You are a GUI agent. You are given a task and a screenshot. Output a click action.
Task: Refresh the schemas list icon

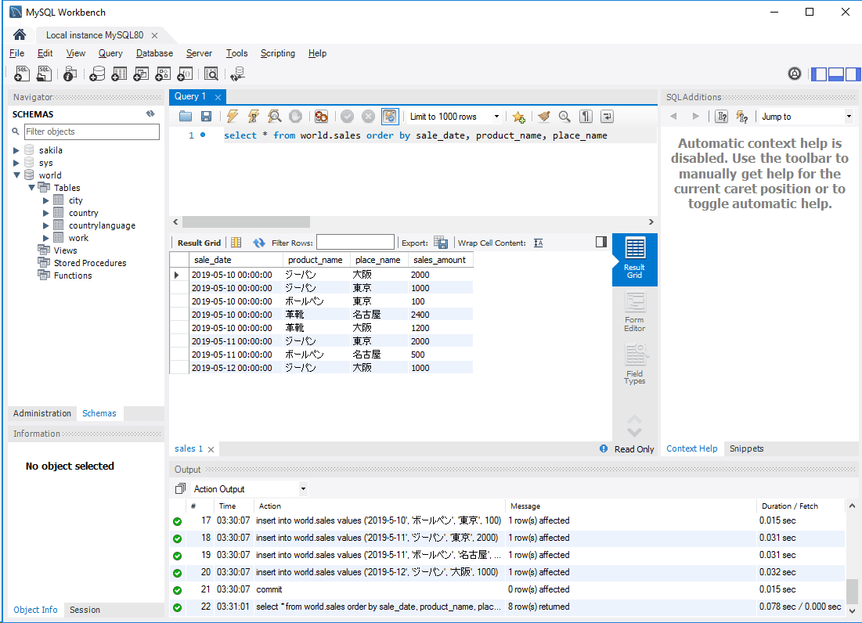(150, 113)
